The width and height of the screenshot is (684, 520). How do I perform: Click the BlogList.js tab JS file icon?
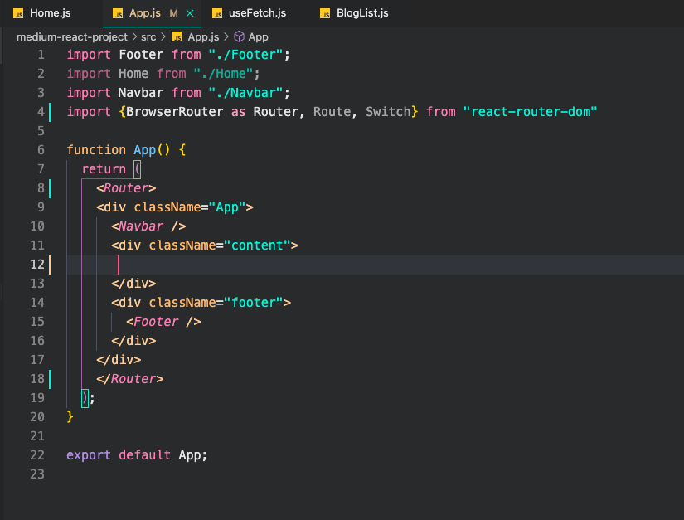325,13
